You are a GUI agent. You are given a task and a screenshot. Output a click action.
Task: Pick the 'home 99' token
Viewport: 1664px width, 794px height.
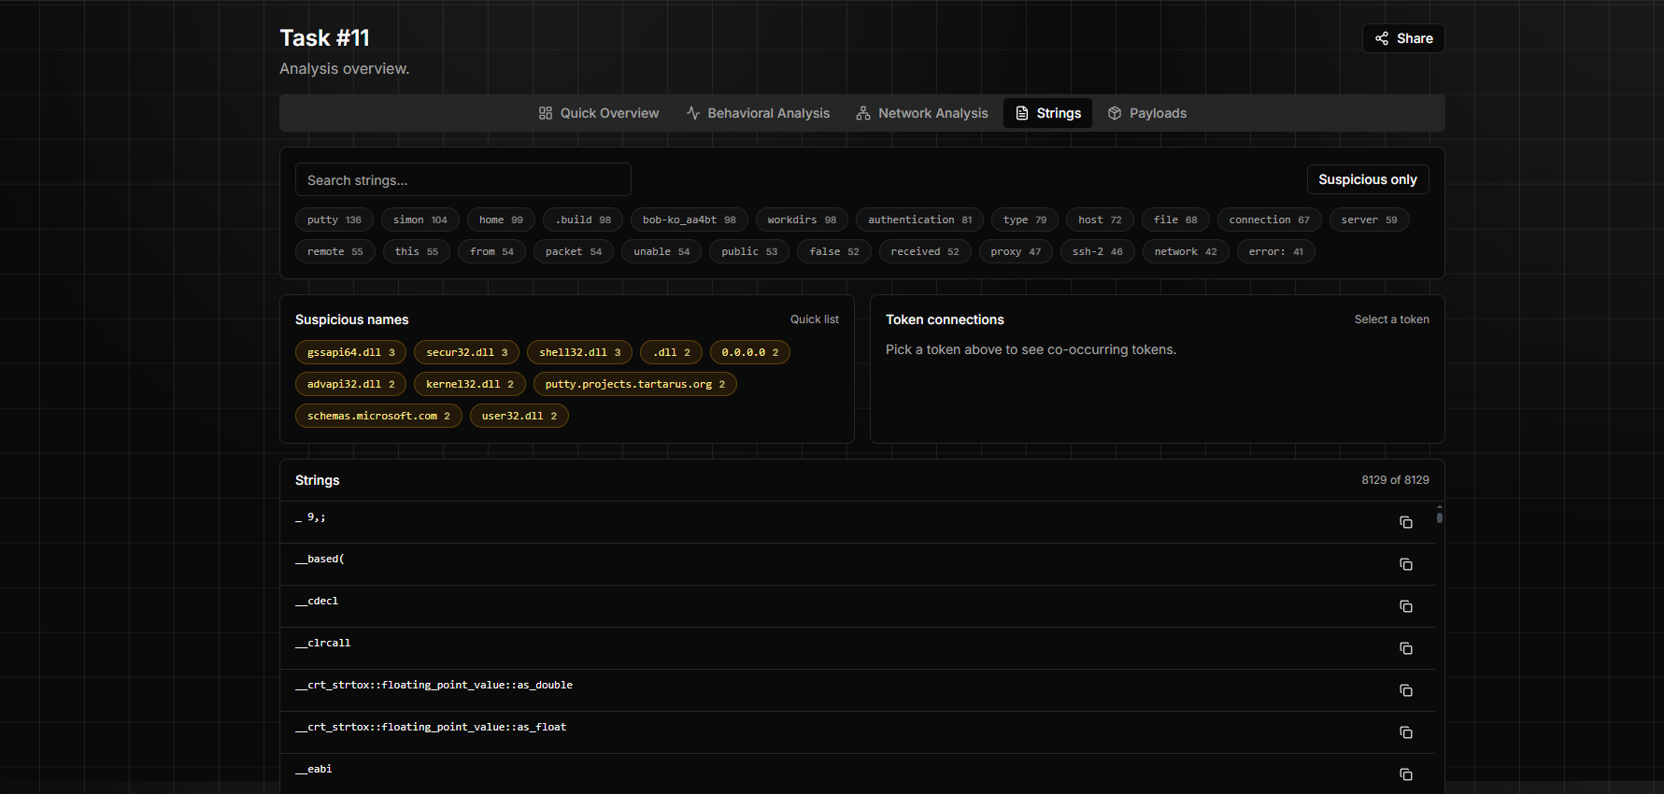[501, 220]
